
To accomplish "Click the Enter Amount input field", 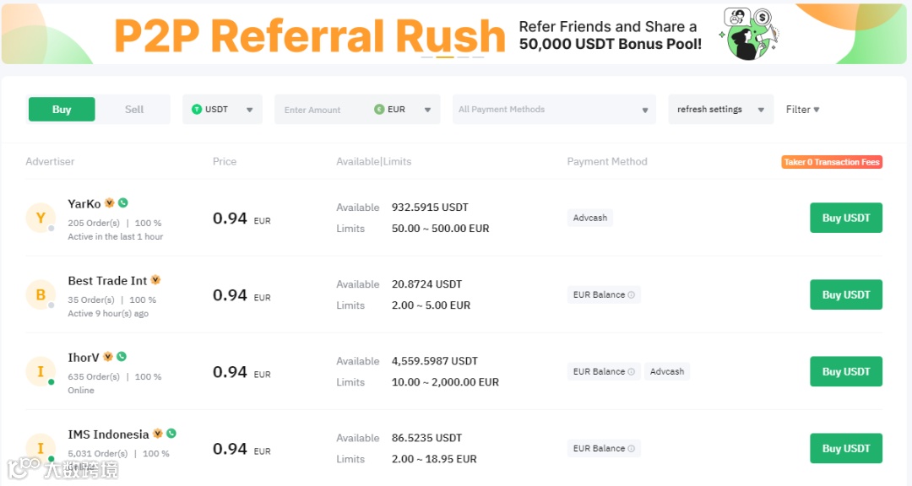I will click(321, 110).
